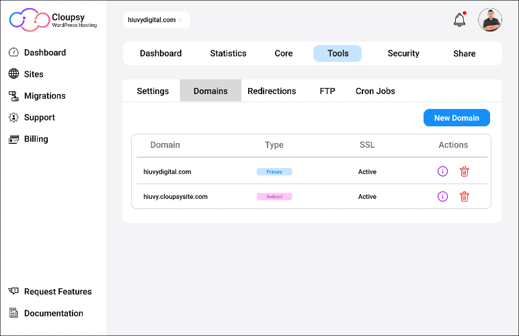Select the FTP sub-tab

[327, 91]
